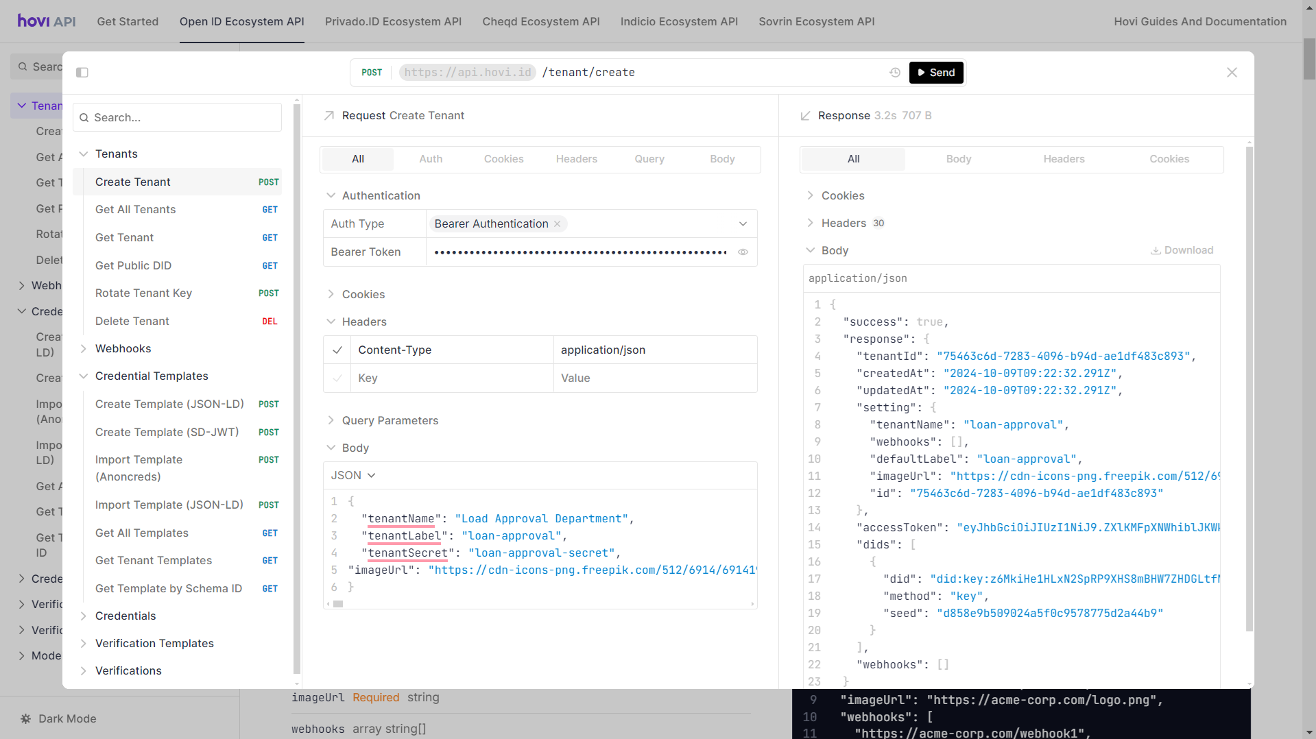This screenshot has width=1316, height=739.
Task: Click the sidebar Search field
Action: [x=178, y=118]
